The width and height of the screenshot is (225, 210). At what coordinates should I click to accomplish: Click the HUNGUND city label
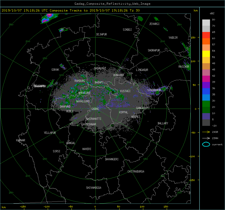pos(118,75)
